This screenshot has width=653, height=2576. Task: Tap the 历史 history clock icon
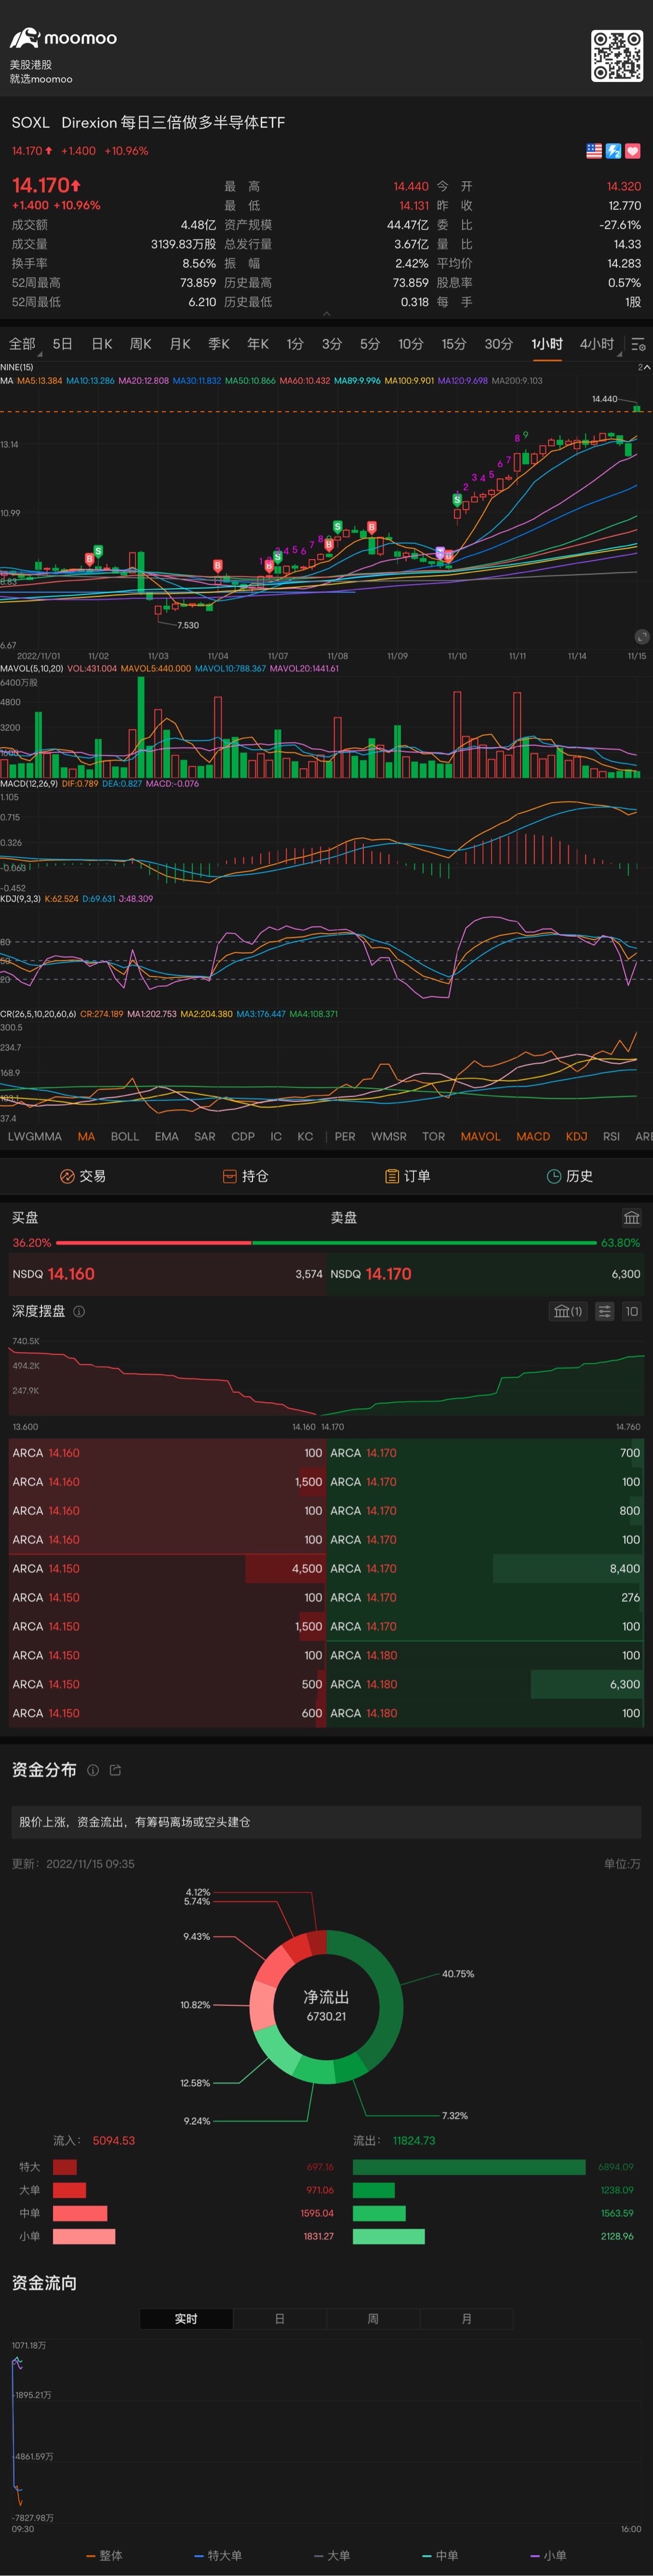pos(554,1176)
